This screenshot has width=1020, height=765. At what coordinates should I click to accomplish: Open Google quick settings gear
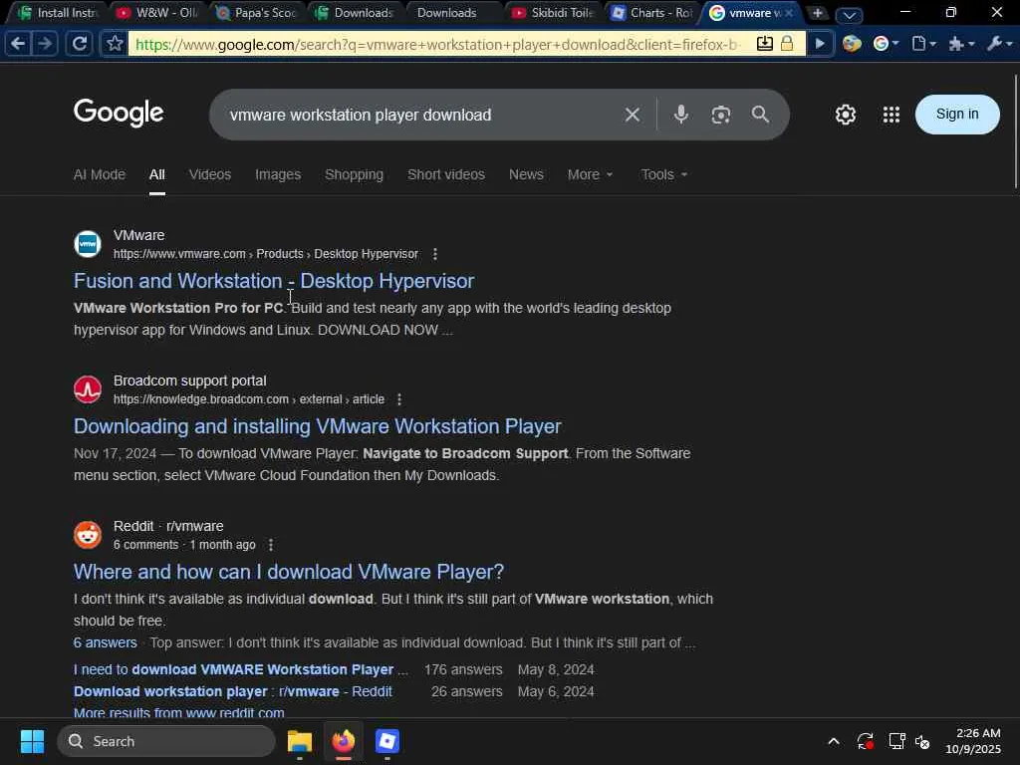pos(846,115)
